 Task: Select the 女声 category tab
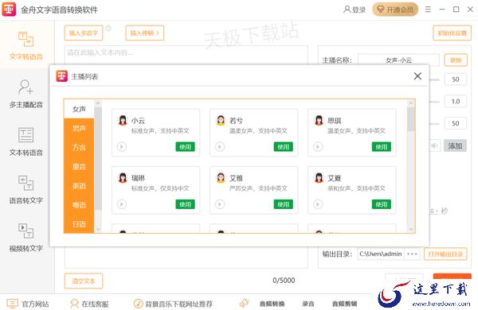79,109
